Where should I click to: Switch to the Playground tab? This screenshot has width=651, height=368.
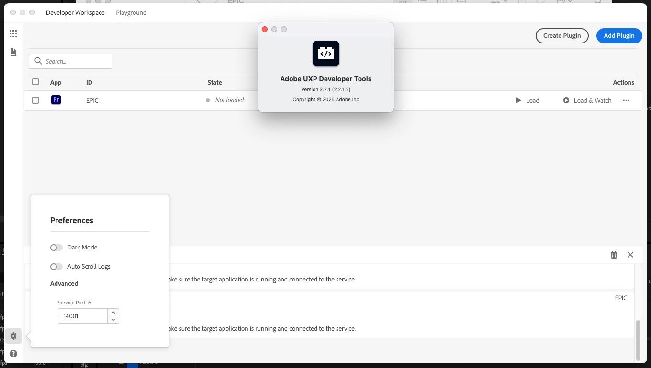point(131,13)
